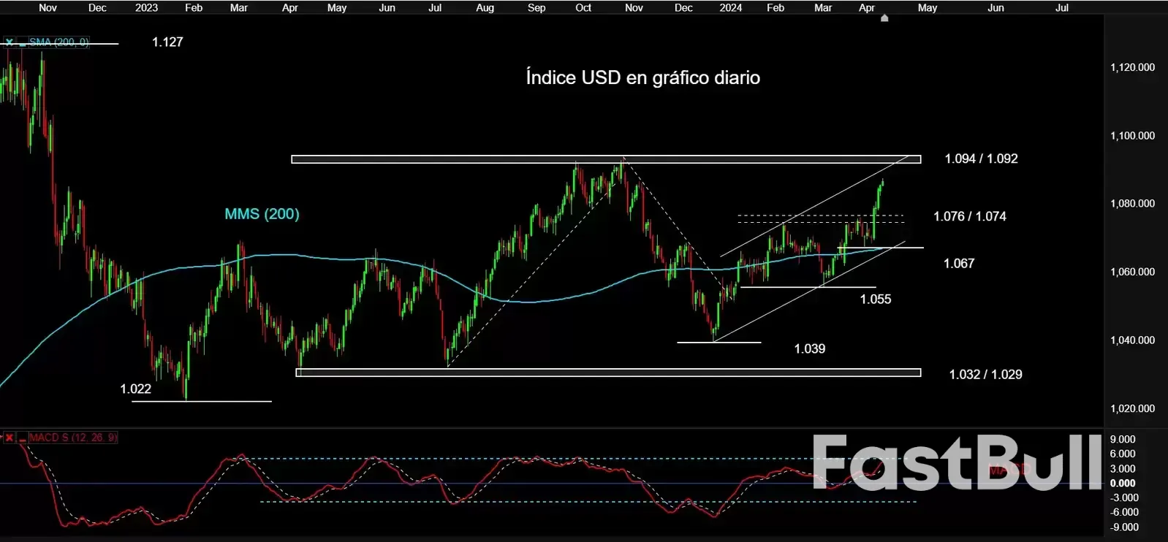Click the current date marker below the time axis
This screenshot has height=542, width=1168.
884,18
